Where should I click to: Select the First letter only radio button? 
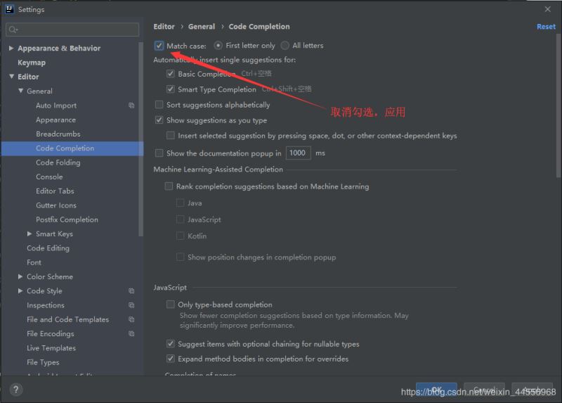click(218, 46)
